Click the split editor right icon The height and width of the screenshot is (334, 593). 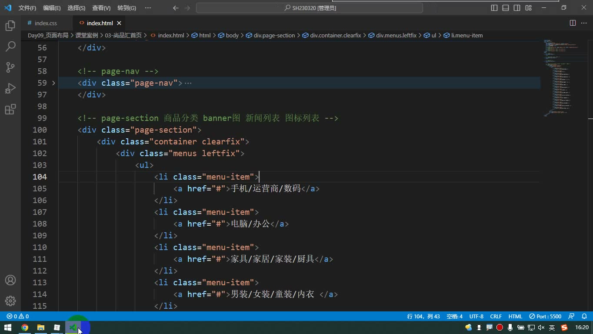[573, 23]
